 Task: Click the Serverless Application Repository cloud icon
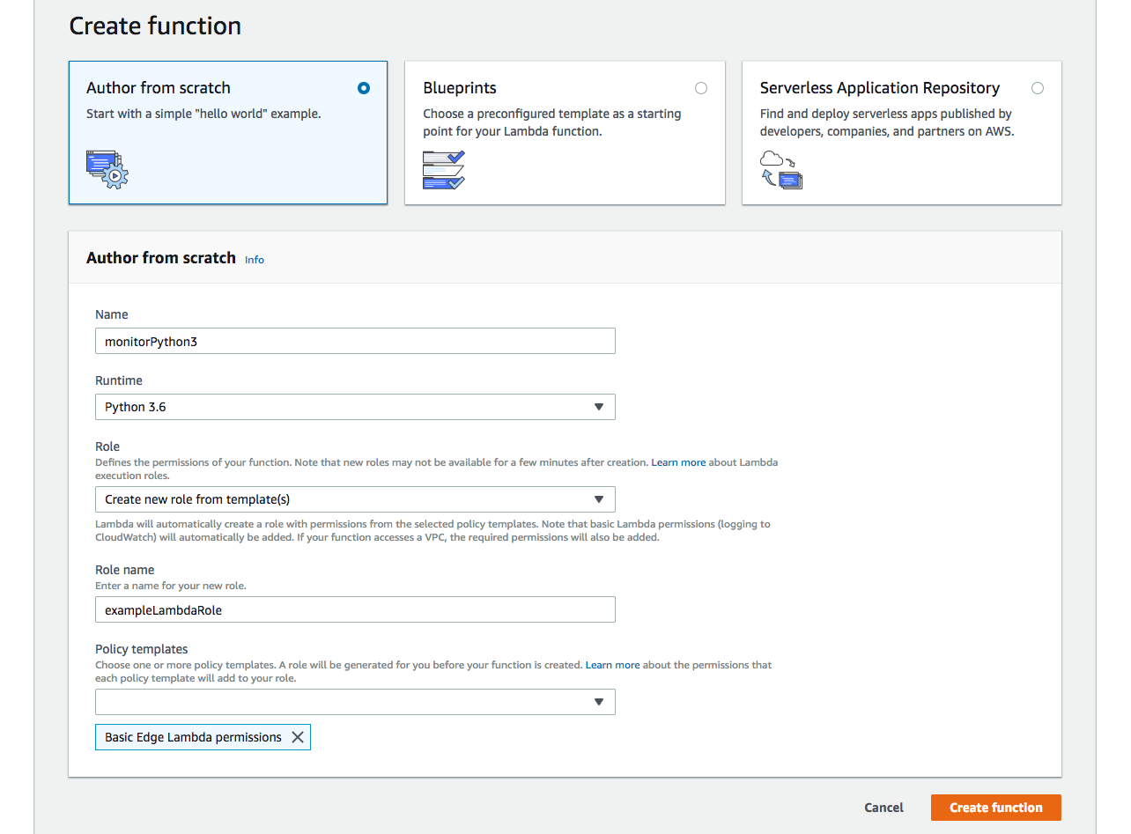tap(772, 158)
